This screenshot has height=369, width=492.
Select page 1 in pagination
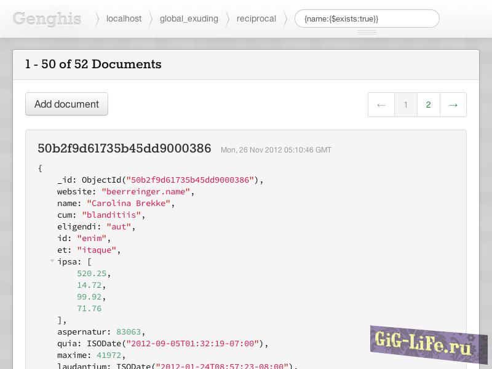(x=406, y=105)
